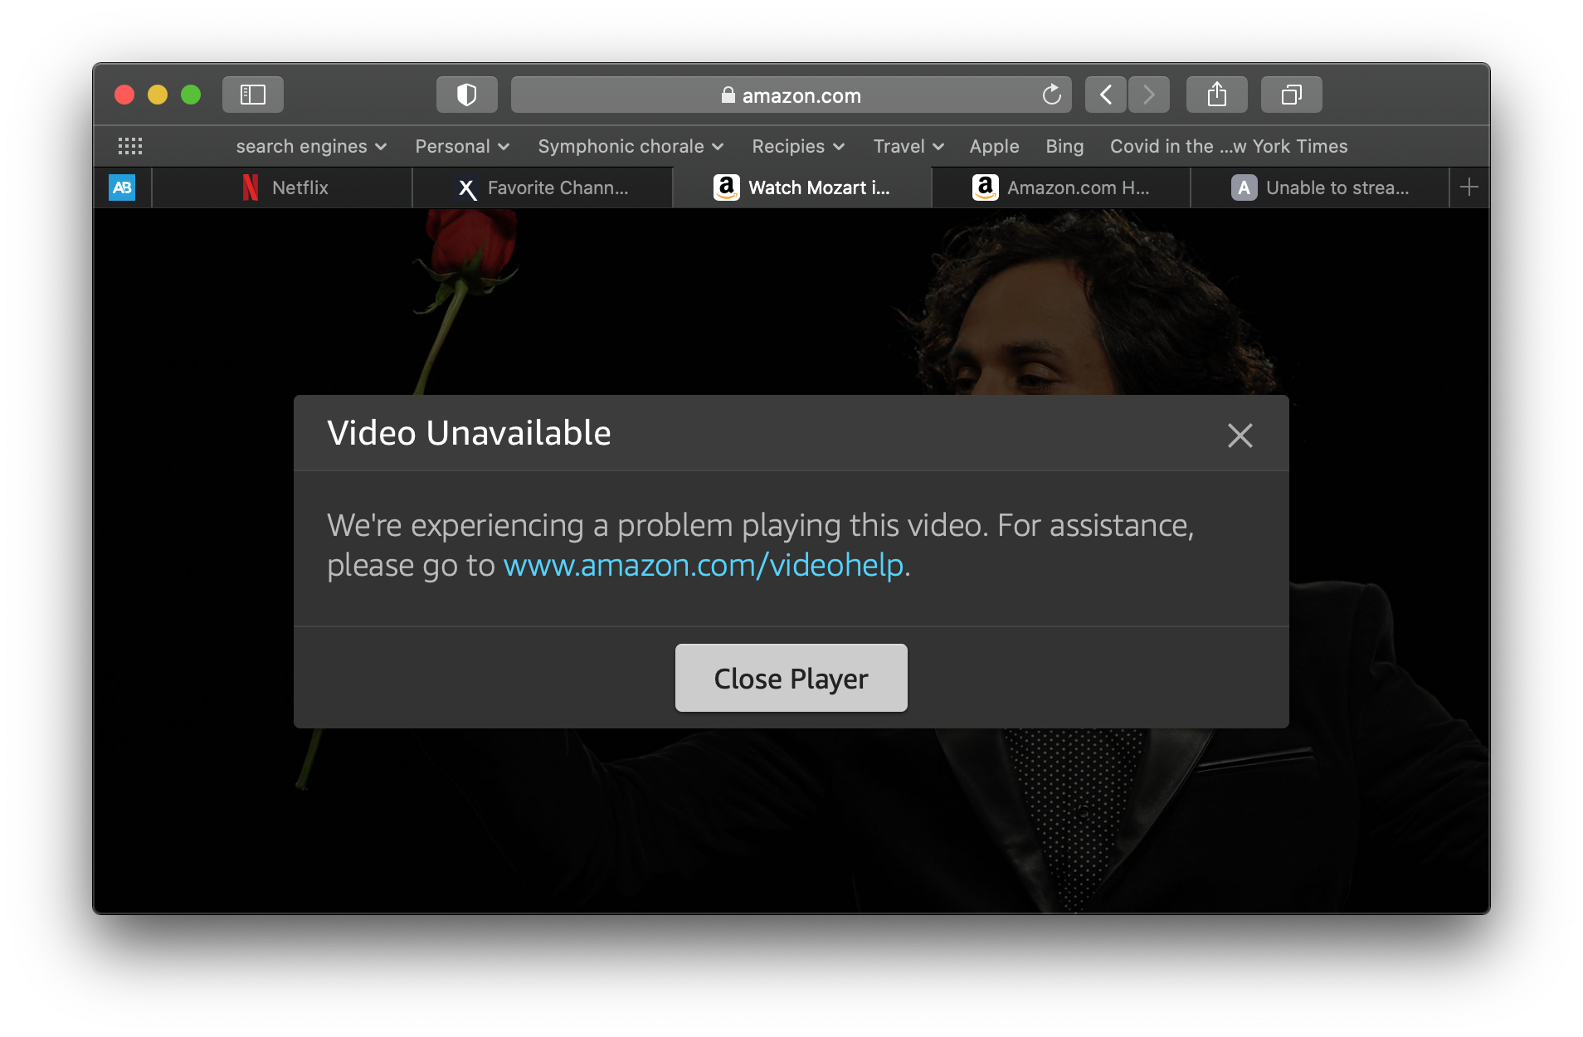1583x1037 pixels.
Task: Open the share sheet
Action: coord(1216,94)
